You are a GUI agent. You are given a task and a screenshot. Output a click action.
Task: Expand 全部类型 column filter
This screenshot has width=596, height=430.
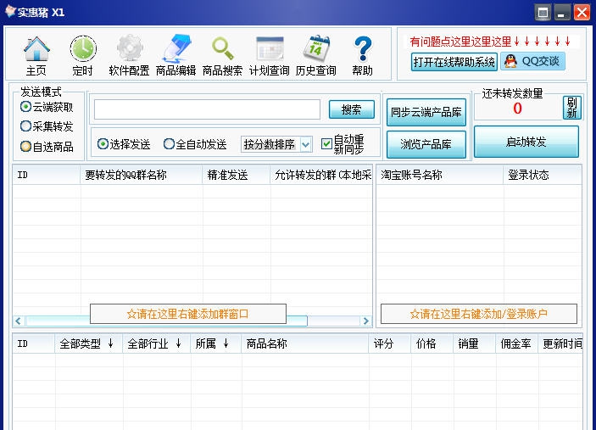pos(110,343)
